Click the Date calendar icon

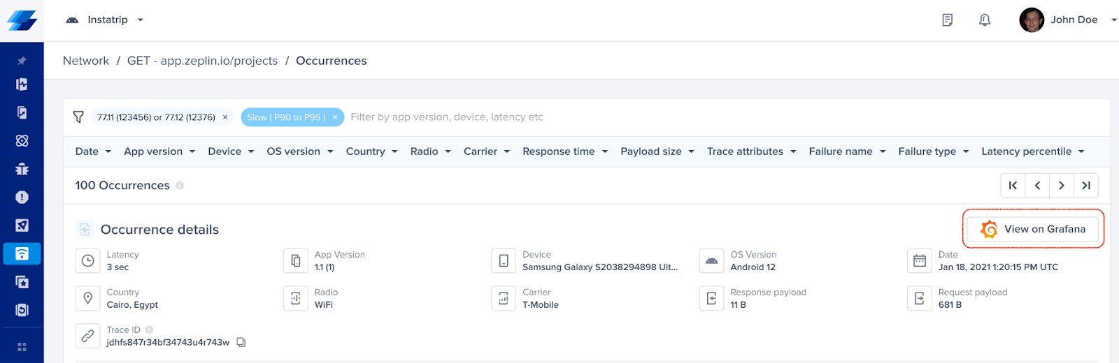click(x=920, y=260)
